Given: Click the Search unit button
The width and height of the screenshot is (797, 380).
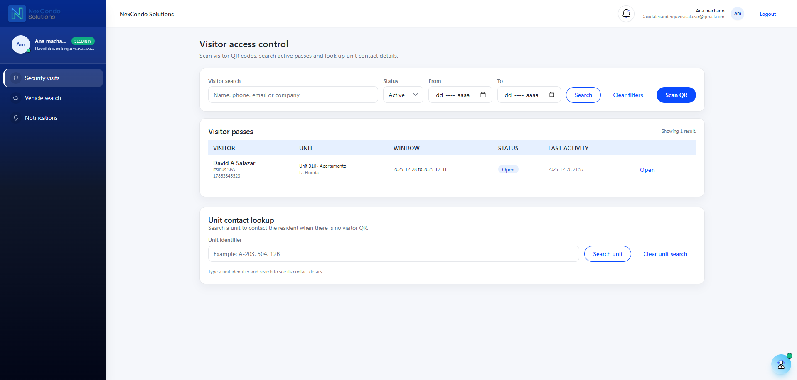Looking at the screenshot, I should coord(607,253).
